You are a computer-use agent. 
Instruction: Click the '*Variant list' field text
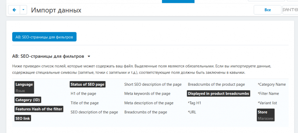[268, 103]
